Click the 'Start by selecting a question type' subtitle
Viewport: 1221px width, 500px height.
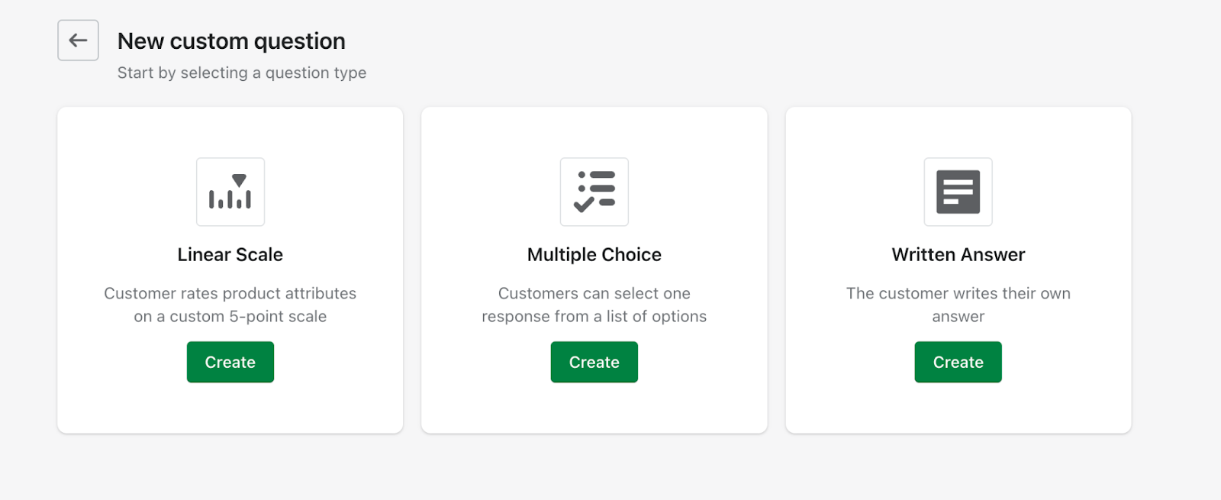[x=242, y=73]
